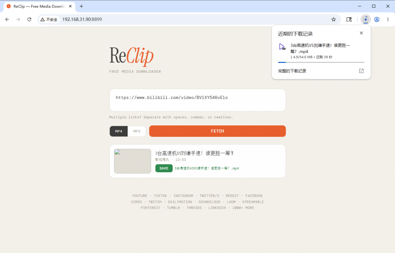
Task: Click the video file icon in downloads
Action: tap(282, 47)
